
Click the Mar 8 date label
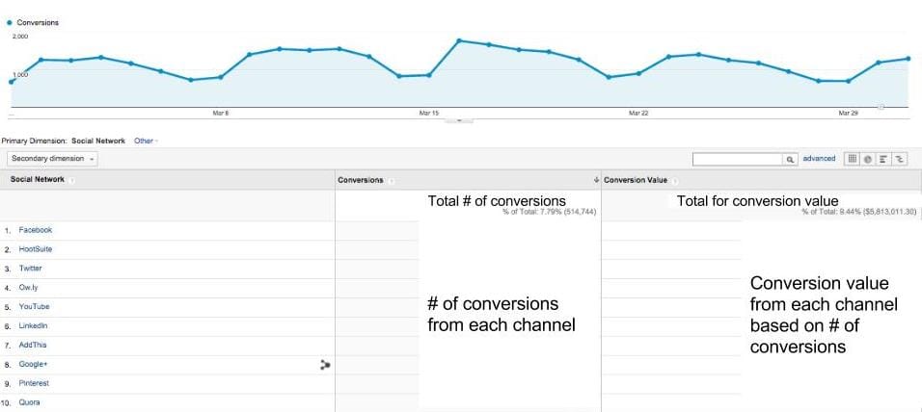point(220,113)
